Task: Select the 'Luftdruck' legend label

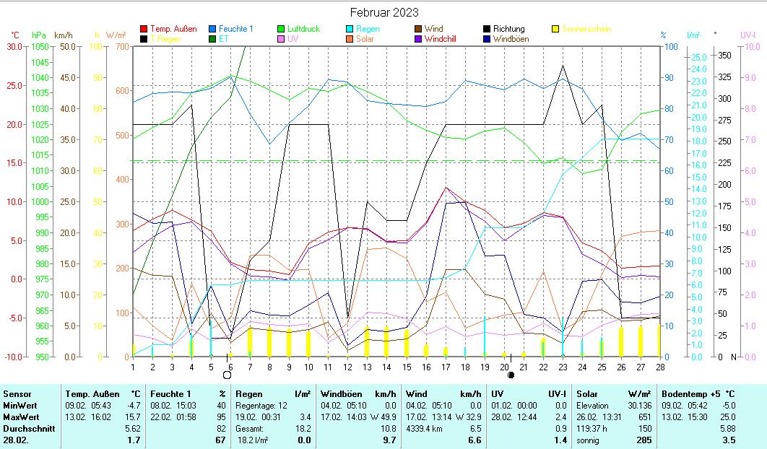Action: tap(303, 29)
